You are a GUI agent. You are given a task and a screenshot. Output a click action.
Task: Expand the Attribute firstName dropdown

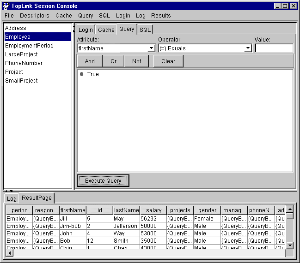pyautogui.click(x=151, y=48)
